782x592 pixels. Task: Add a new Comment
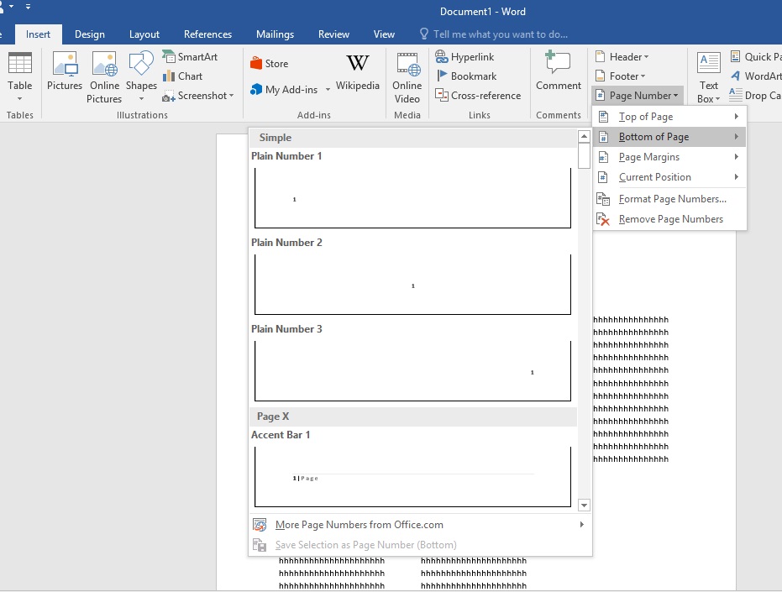click(x=558, y=71)
